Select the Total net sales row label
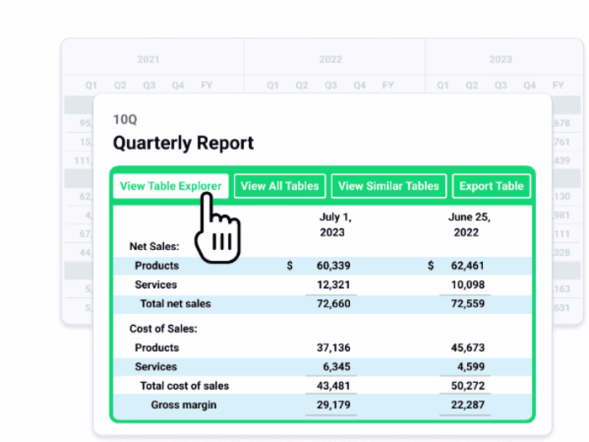Viewport: 589px width, 442px height. point(175,303)
